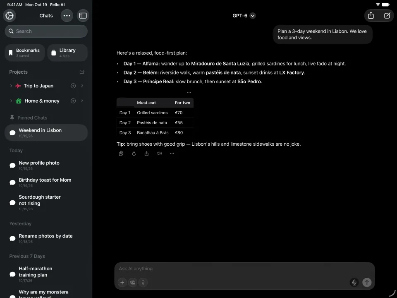This screenshot has height=298, width=397.
Task: Share the AI response message
Action: tap(146, 154)
